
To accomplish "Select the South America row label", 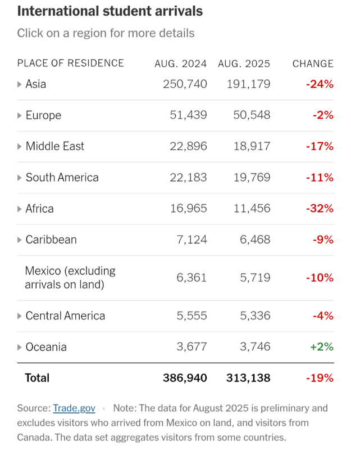I will tap(62, 178).
